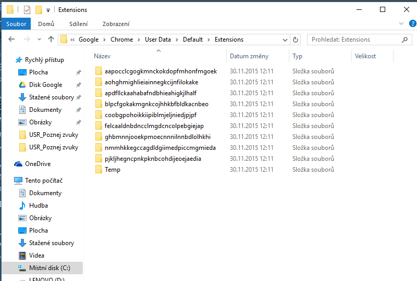Click the Disk Google icon in sidebar
This screenshot has width=417, height=281.
pyautogui.click(x=22, y=85)
